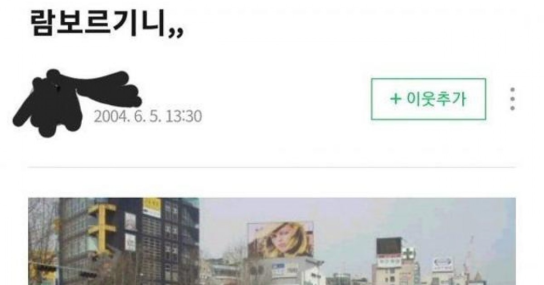
Task: Click the plus icon inside 이웃추가
Action: click(396, 99)
